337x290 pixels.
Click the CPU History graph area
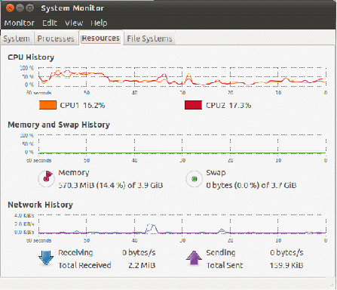182,77
